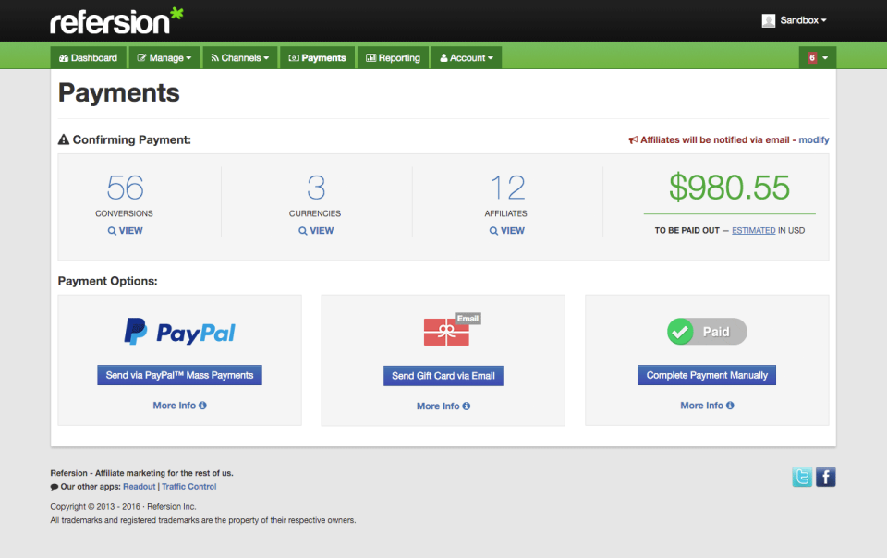
Task: Click the modify email notification link
Action: (814, 139)
